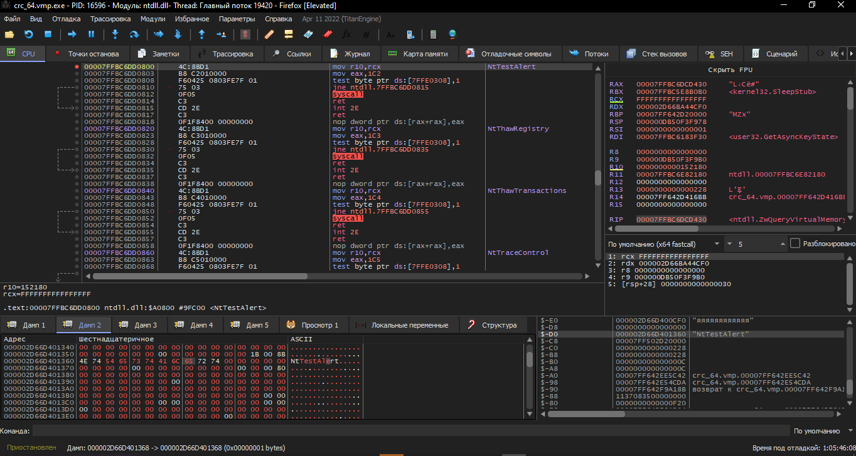Image resolution: width=856 pixels, height=456 pixels.
Task: Pause execution with the pause icon
Action: tap(91, 34)
